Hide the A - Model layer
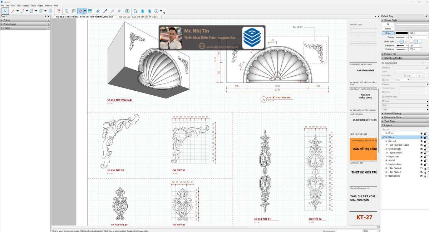429x232 pixels. [x=421, y=160]
